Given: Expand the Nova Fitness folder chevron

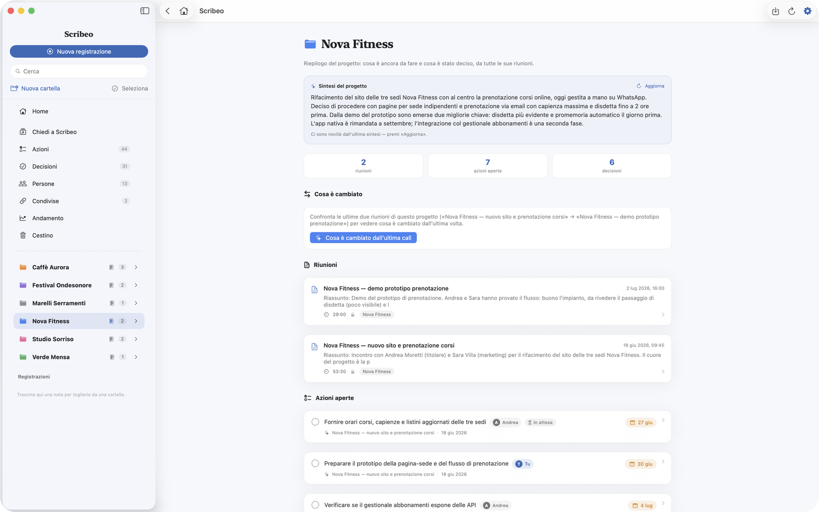Looking at the screenshot, I should [x=136, y=321].
